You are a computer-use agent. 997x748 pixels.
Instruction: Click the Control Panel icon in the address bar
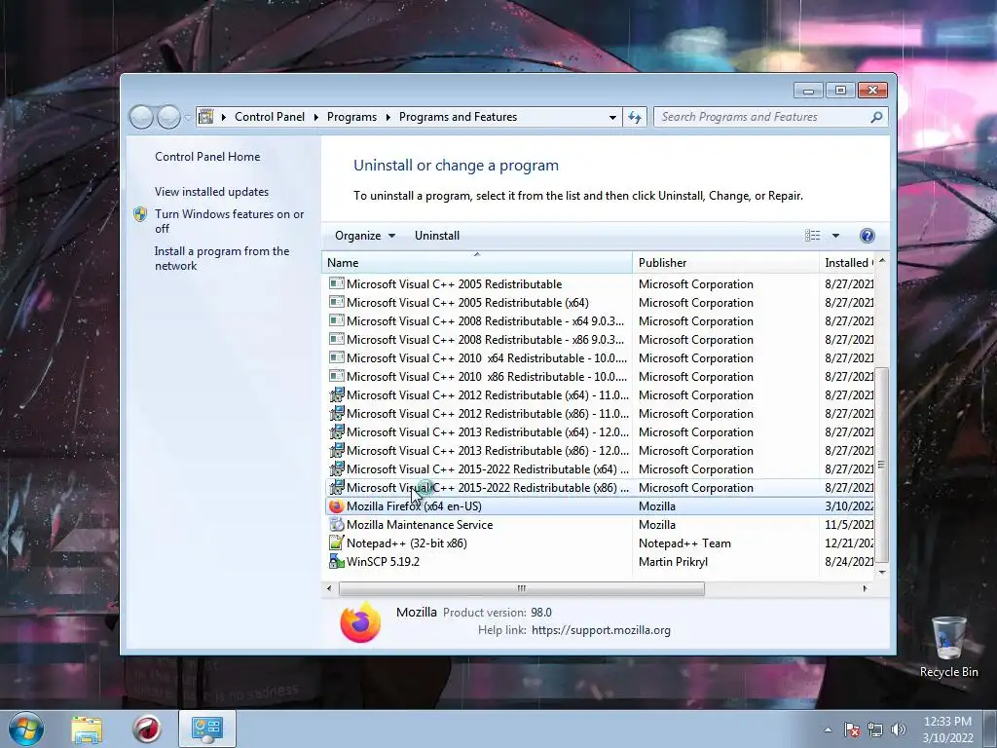pyautogui.click(x=206, y=117)
